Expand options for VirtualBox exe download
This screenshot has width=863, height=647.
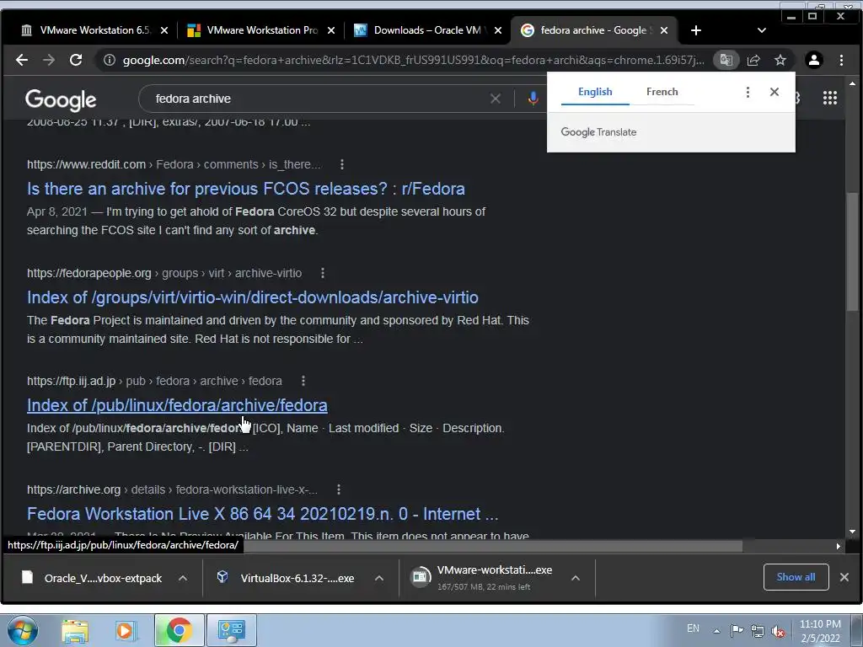[x=379, y=578]
